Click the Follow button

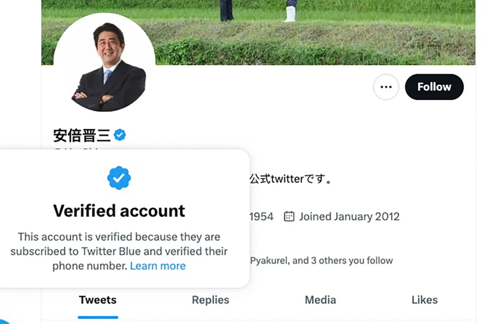click(434, 87)
